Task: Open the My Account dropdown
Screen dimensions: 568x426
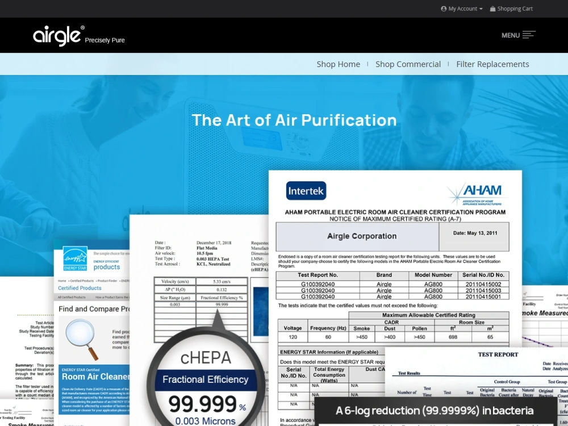Action: pos(461,9)
